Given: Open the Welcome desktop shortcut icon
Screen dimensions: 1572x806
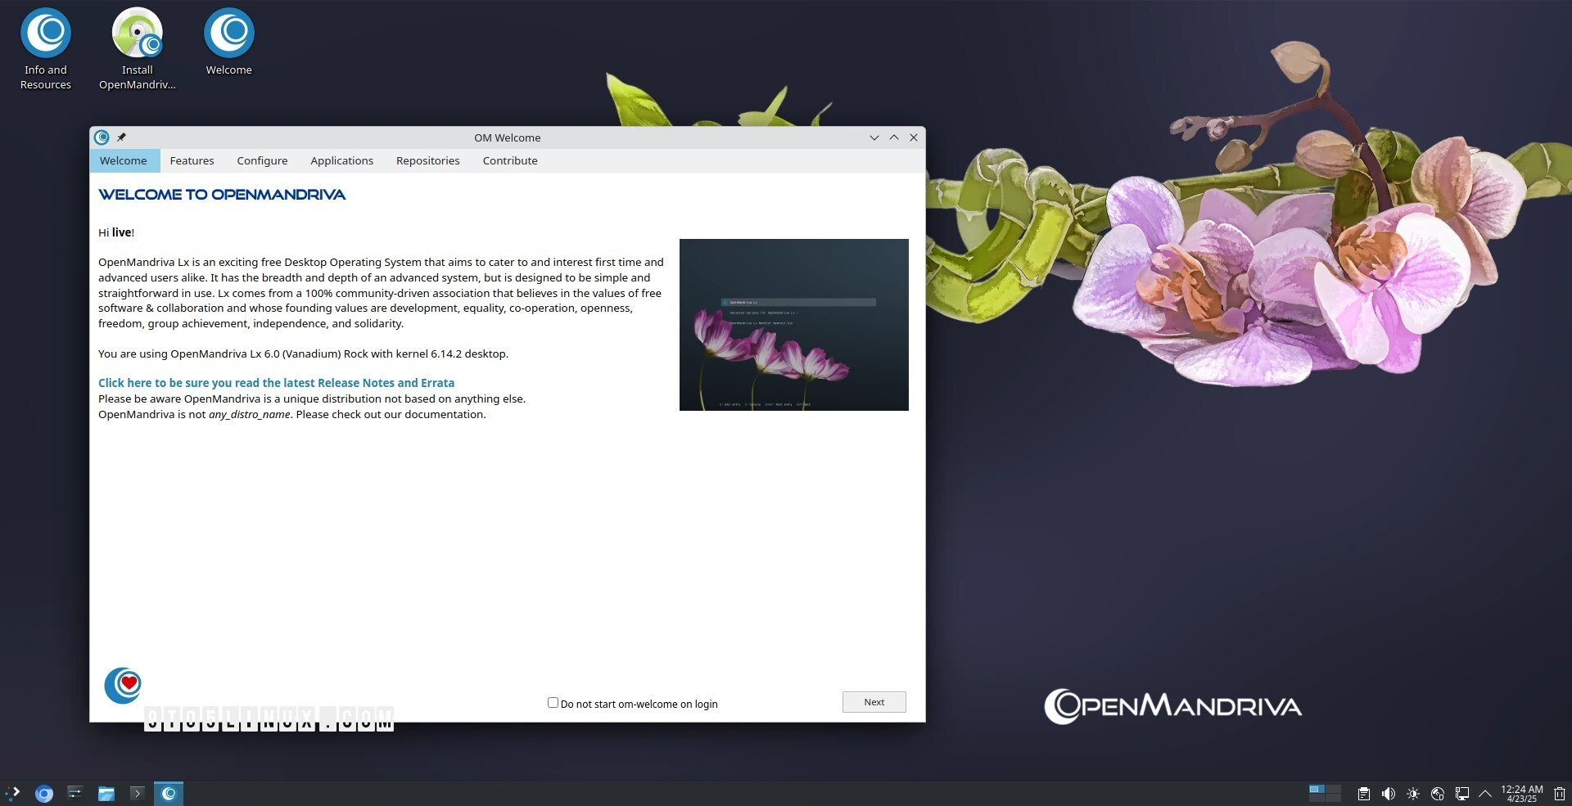Looking at the screenshot, I should click(229, 43).
